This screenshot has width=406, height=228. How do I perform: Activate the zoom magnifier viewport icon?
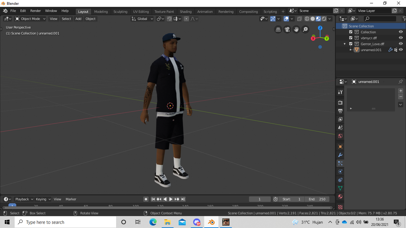[305, 29]
